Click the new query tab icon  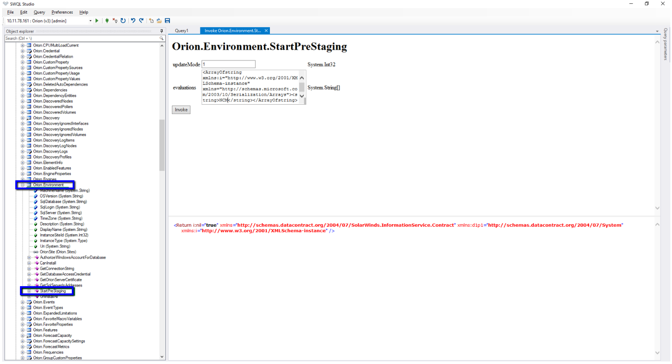click(x=151, y=20)
